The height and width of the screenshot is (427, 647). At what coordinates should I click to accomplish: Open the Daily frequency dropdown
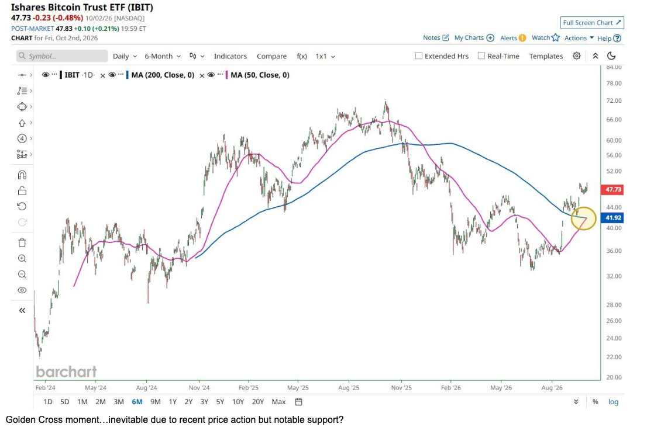[x=125, y=56]
